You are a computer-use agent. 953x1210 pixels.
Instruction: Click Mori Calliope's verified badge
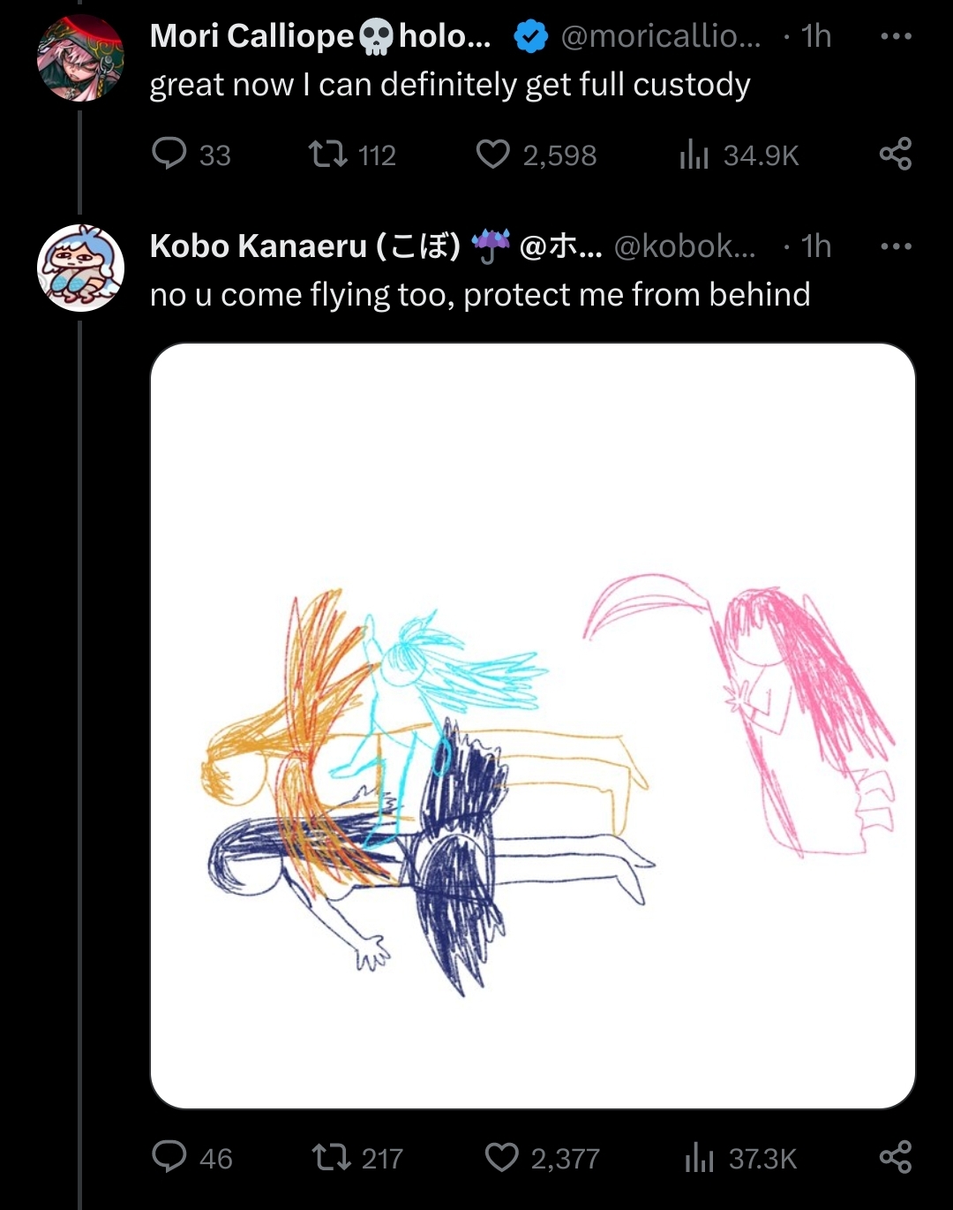(x=530, y=36)
